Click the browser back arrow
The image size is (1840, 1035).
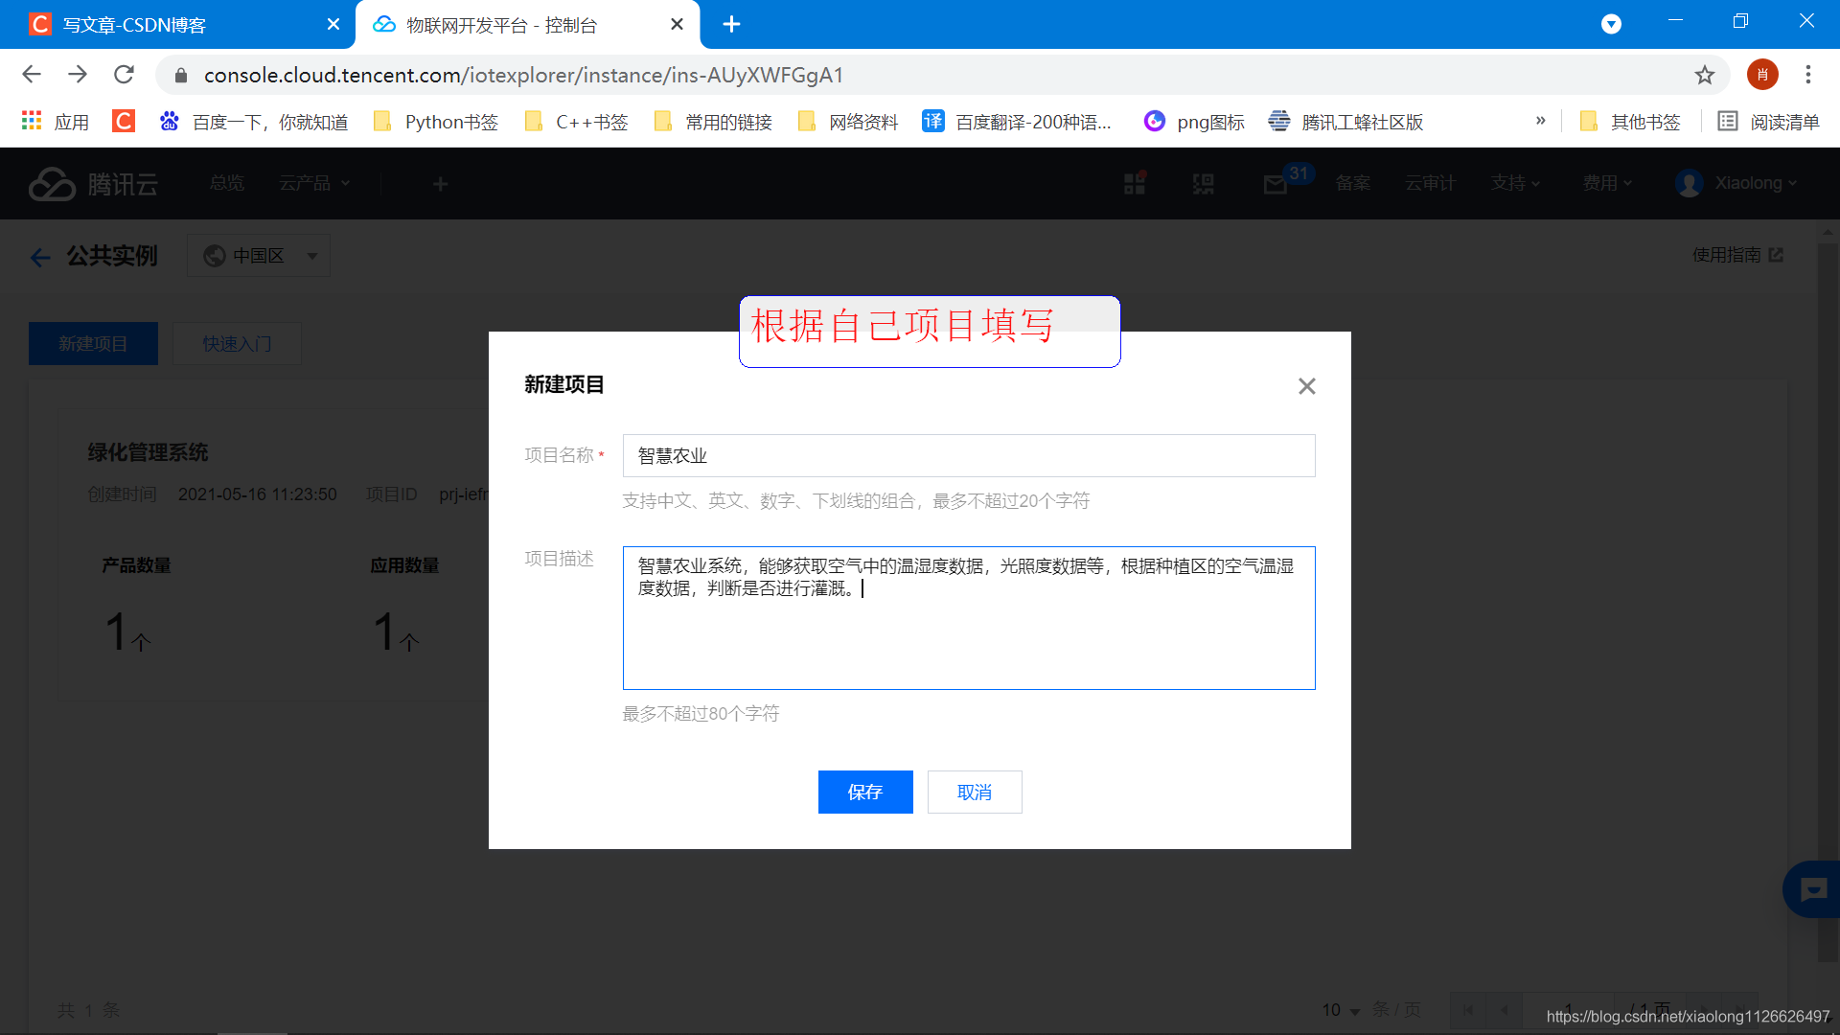[32, 75]
